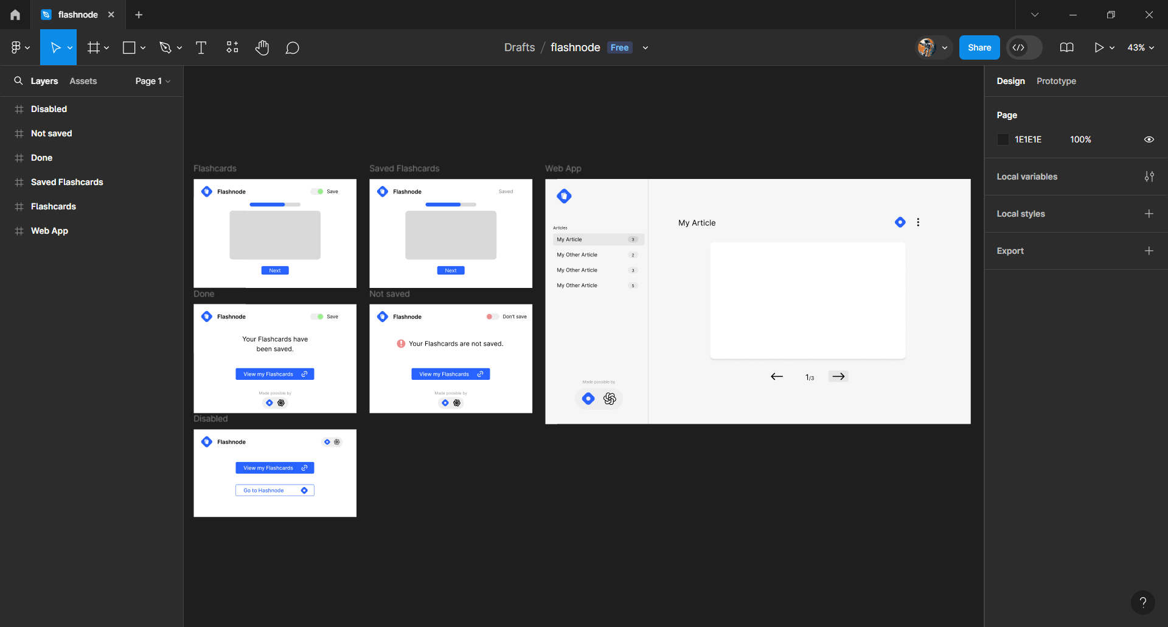Select the Saved Flashcards layer
Viewport: 1168px width, 627px height.
(91, 182)
